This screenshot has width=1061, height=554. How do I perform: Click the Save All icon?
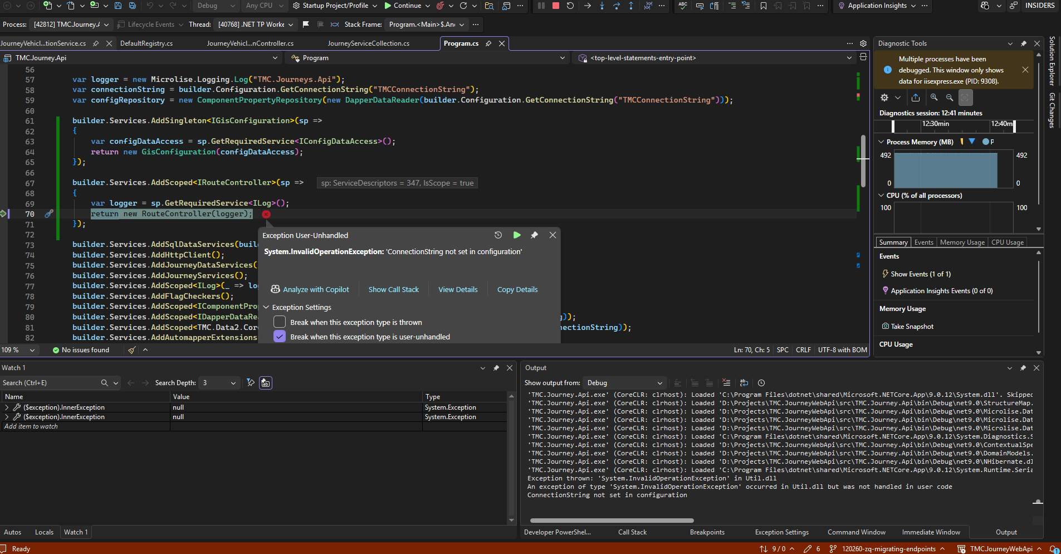coord(133,6)
